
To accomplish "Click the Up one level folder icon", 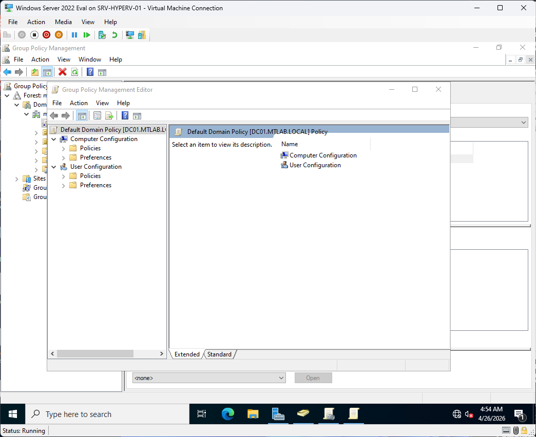I will tap(34, 72).
